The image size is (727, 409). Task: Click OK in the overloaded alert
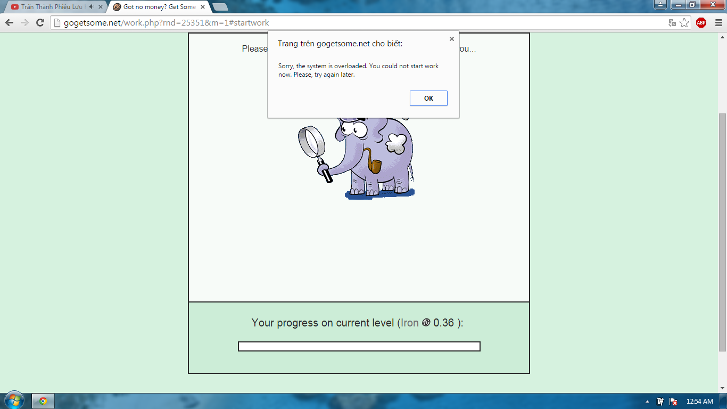428,99
